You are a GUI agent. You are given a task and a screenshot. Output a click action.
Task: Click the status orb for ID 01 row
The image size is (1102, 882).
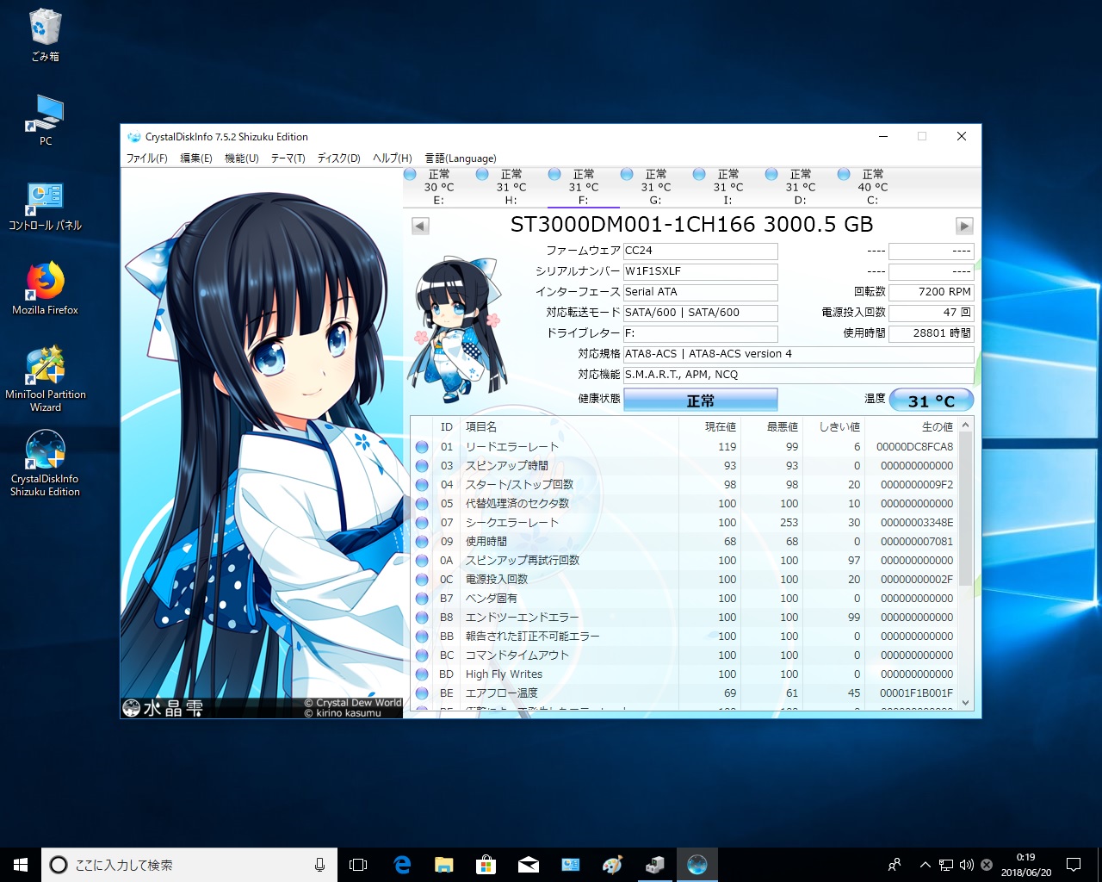click(x=422, y=447)
